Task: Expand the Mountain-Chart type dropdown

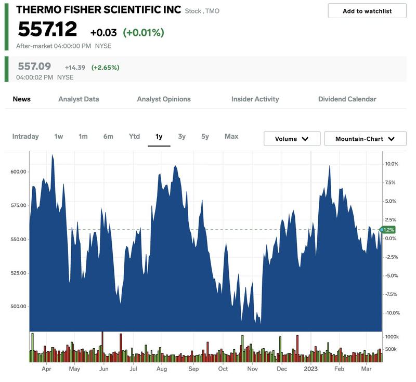Action: click(x=365, y=139)
